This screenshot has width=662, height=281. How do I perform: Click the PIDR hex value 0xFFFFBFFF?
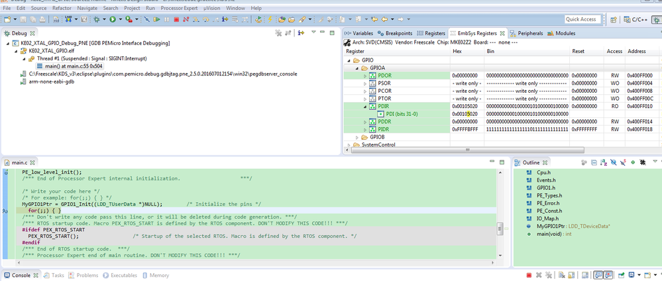pos(465,129)
